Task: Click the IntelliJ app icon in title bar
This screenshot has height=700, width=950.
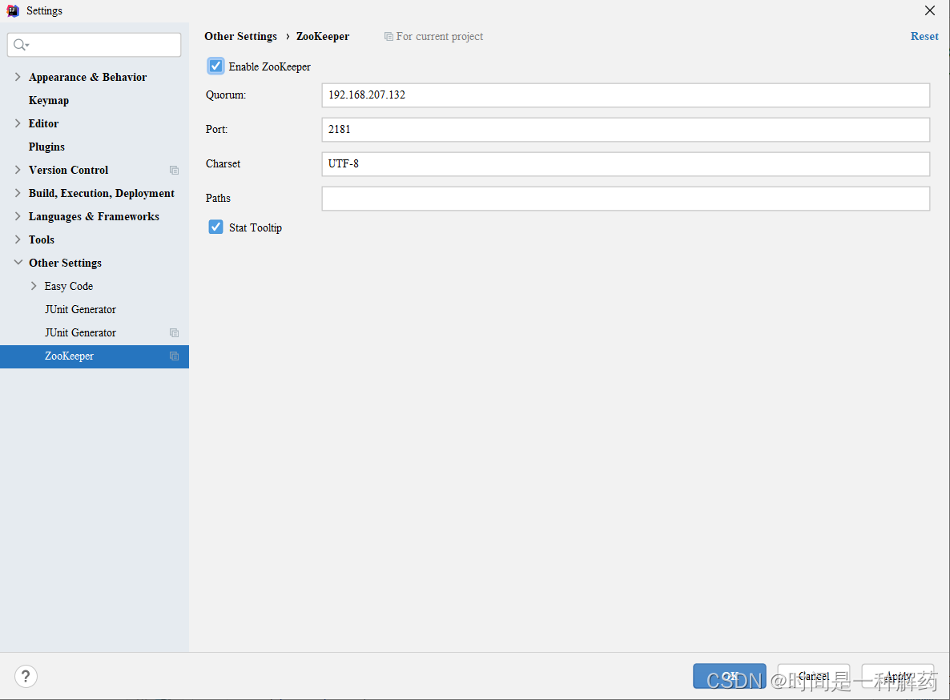Action: coord(13,11)
